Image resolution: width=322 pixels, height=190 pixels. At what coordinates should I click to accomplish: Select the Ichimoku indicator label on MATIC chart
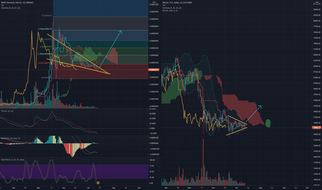(10, 8)
